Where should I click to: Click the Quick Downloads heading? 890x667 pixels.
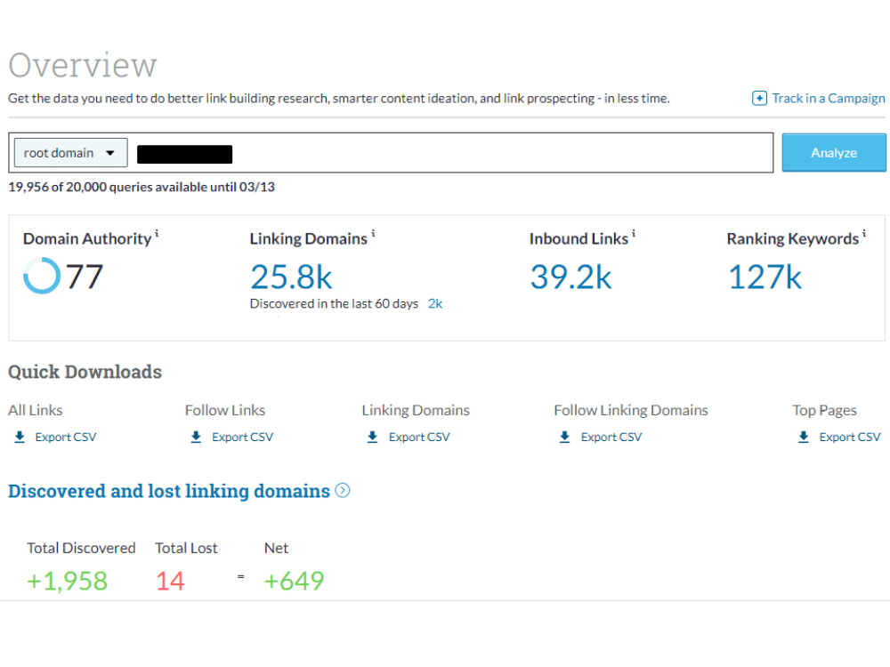[85, 372]
